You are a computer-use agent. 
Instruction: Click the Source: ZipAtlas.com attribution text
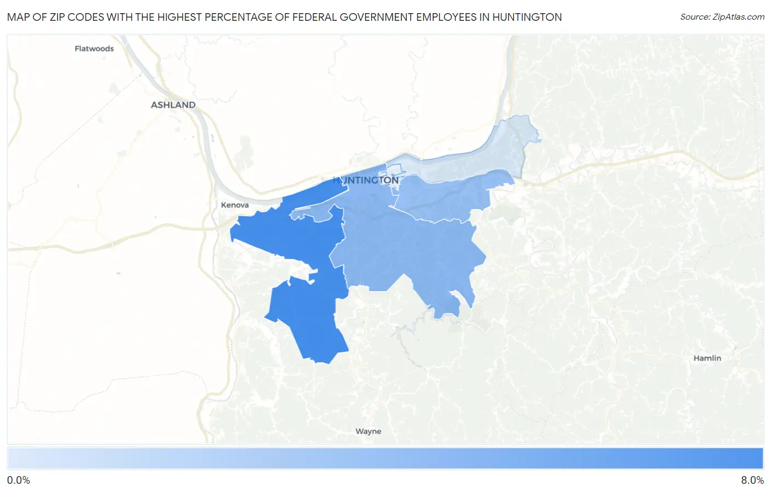[722, 17]
